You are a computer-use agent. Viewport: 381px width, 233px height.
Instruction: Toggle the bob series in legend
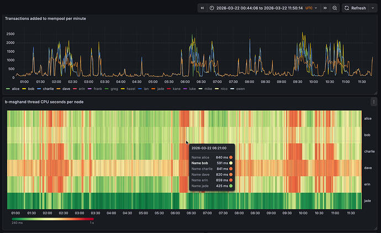click(31, 89)
